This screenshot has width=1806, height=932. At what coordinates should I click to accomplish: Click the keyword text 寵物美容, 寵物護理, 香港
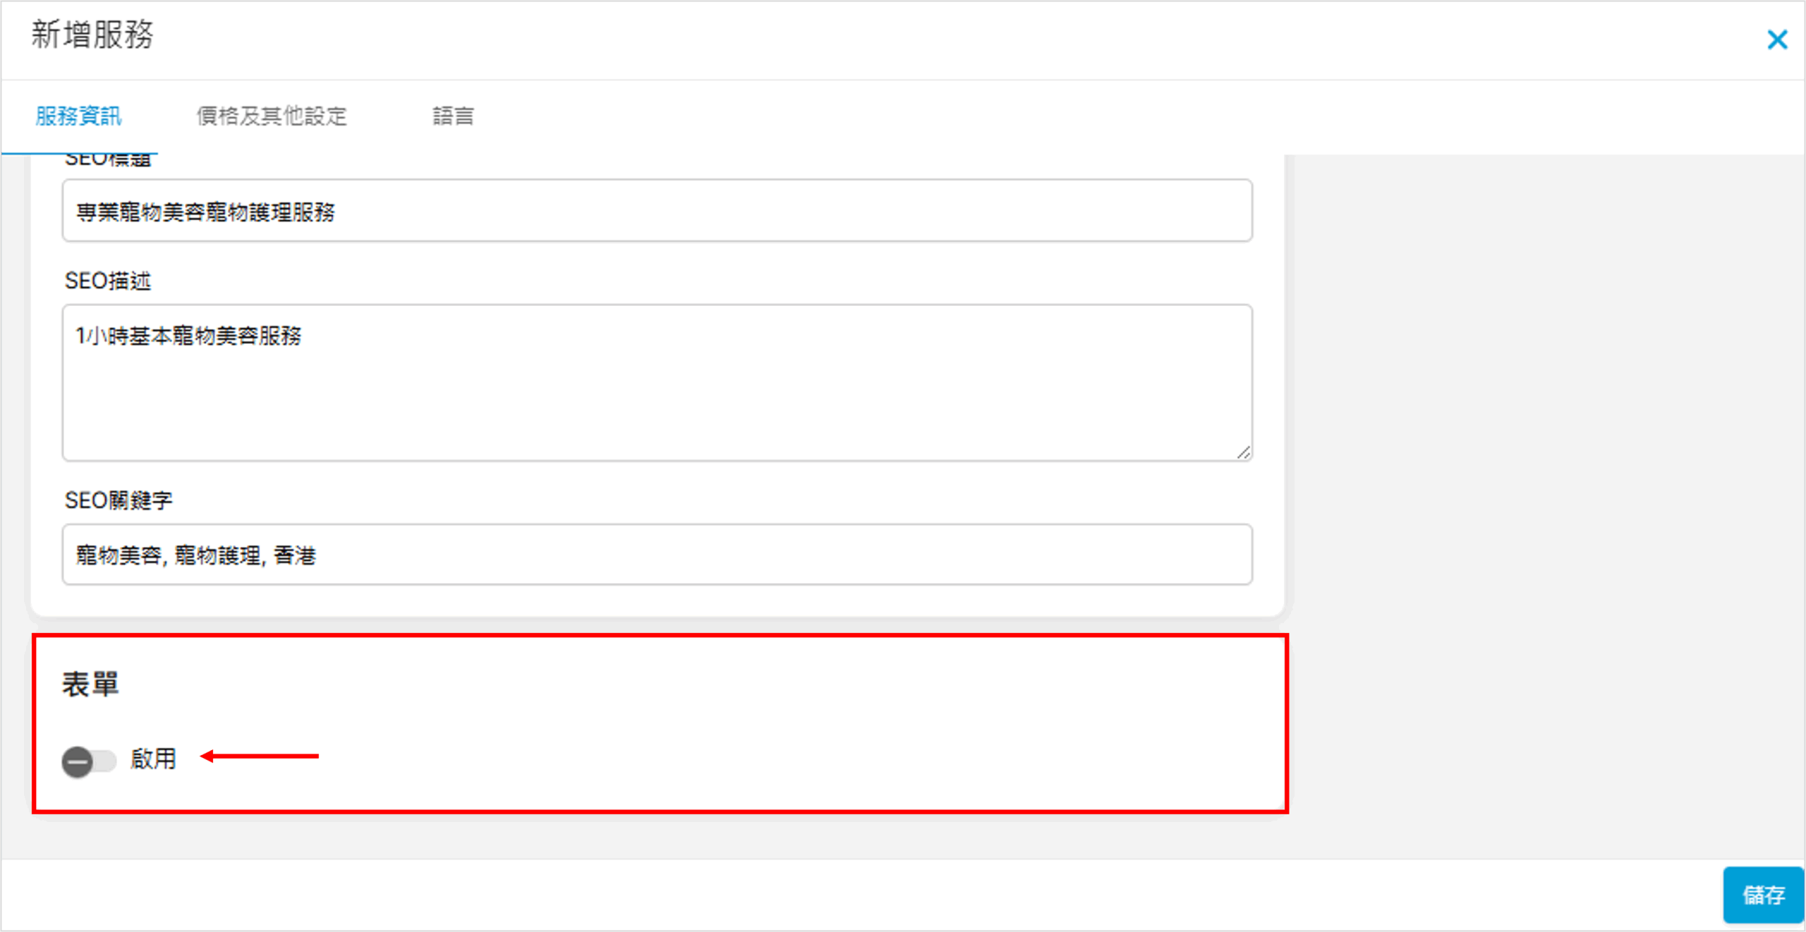coord(195,556)
